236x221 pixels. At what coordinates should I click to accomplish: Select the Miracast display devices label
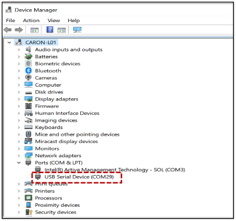[x=66, y=141]
